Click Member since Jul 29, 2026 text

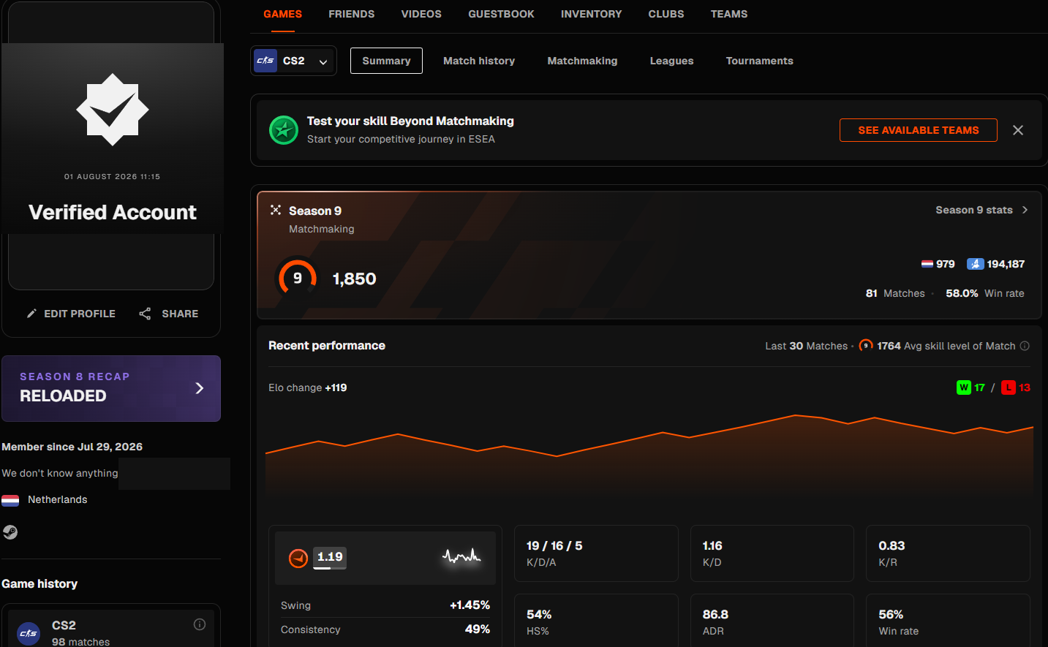point(72,447)
